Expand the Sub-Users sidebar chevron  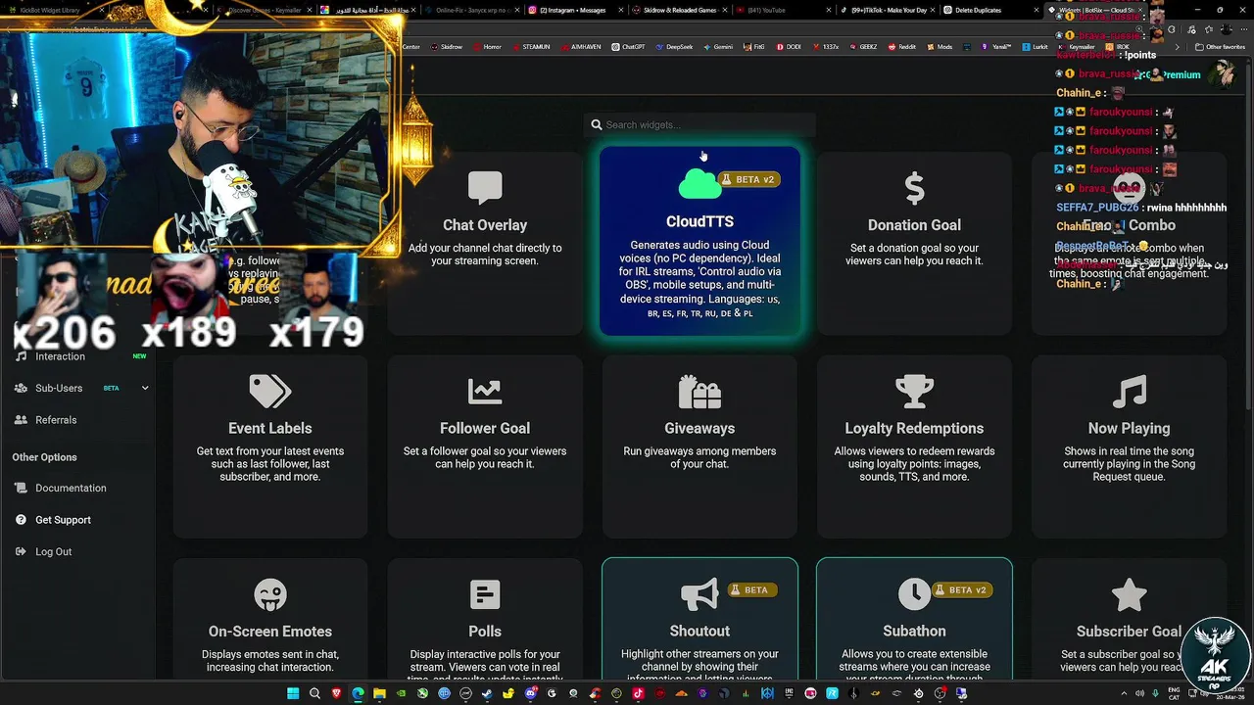tap(145, 388)
